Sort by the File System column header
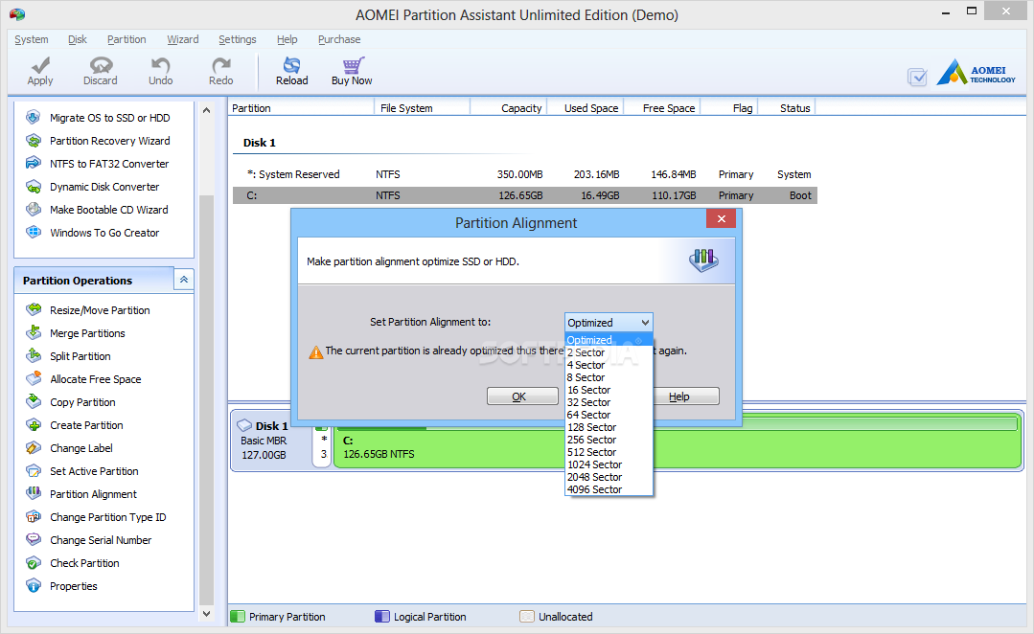The image size is (1034, 634). click(422, 108)
